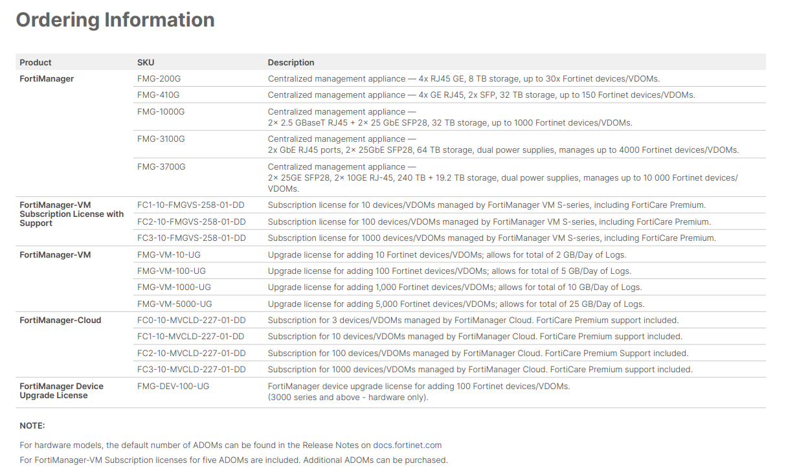Click subscription license for 100 devices VM S-series

pyautogui.click(x=489, y=221)
